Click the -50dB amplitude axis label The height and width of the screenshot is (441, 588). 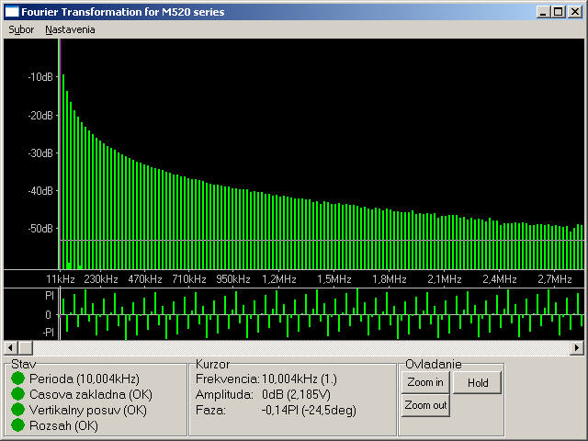click(x=40, y=228)
